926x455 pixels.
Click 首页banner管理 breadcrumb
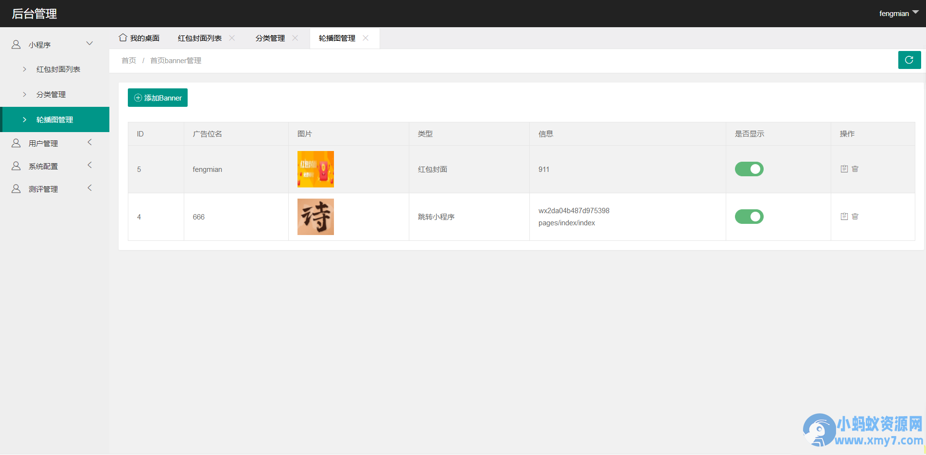[x=175, y=61]
